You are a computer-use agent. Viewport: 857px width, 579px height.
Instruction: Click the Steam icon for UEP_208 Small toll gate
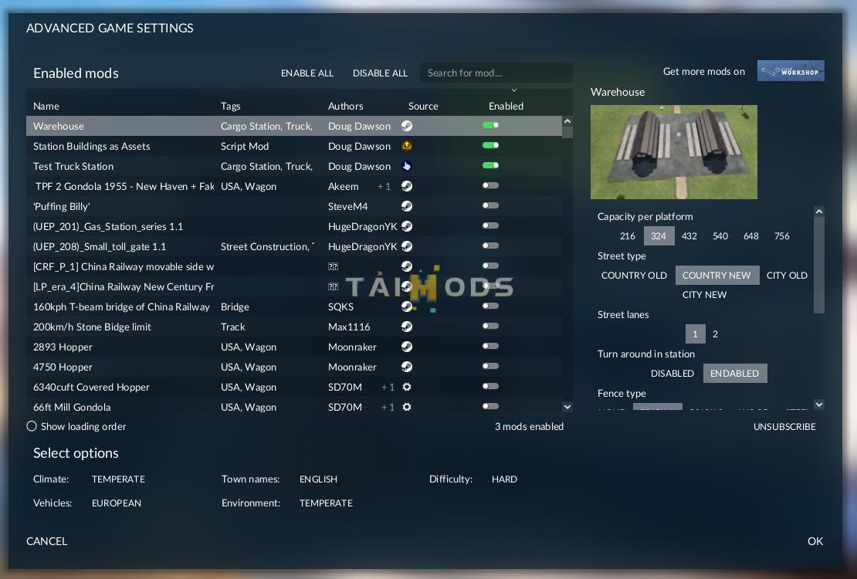(407, 246)
